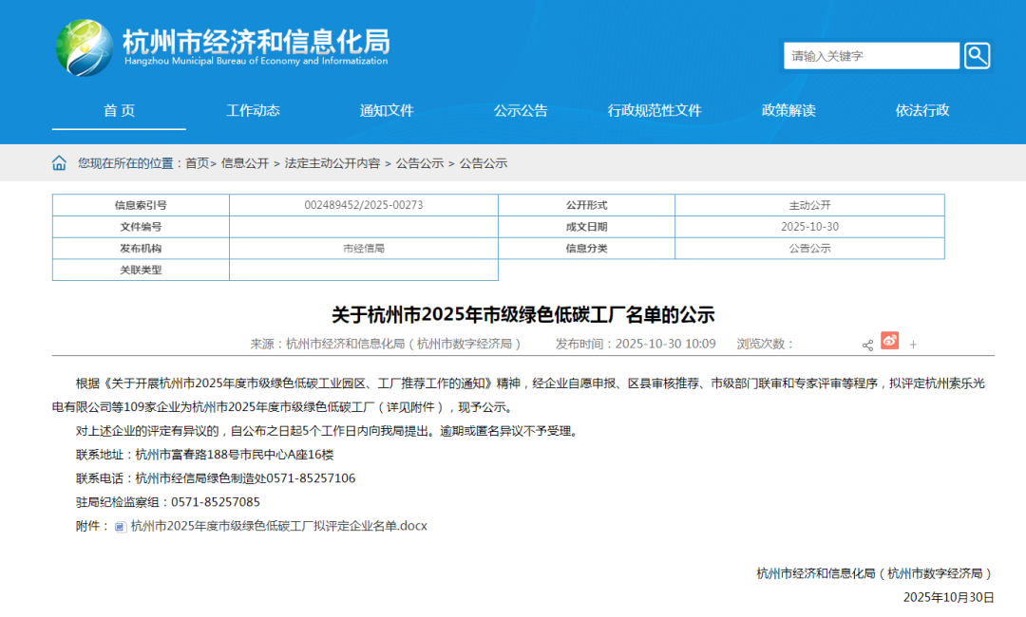Click the bureau name title in header

click(256, 43)
